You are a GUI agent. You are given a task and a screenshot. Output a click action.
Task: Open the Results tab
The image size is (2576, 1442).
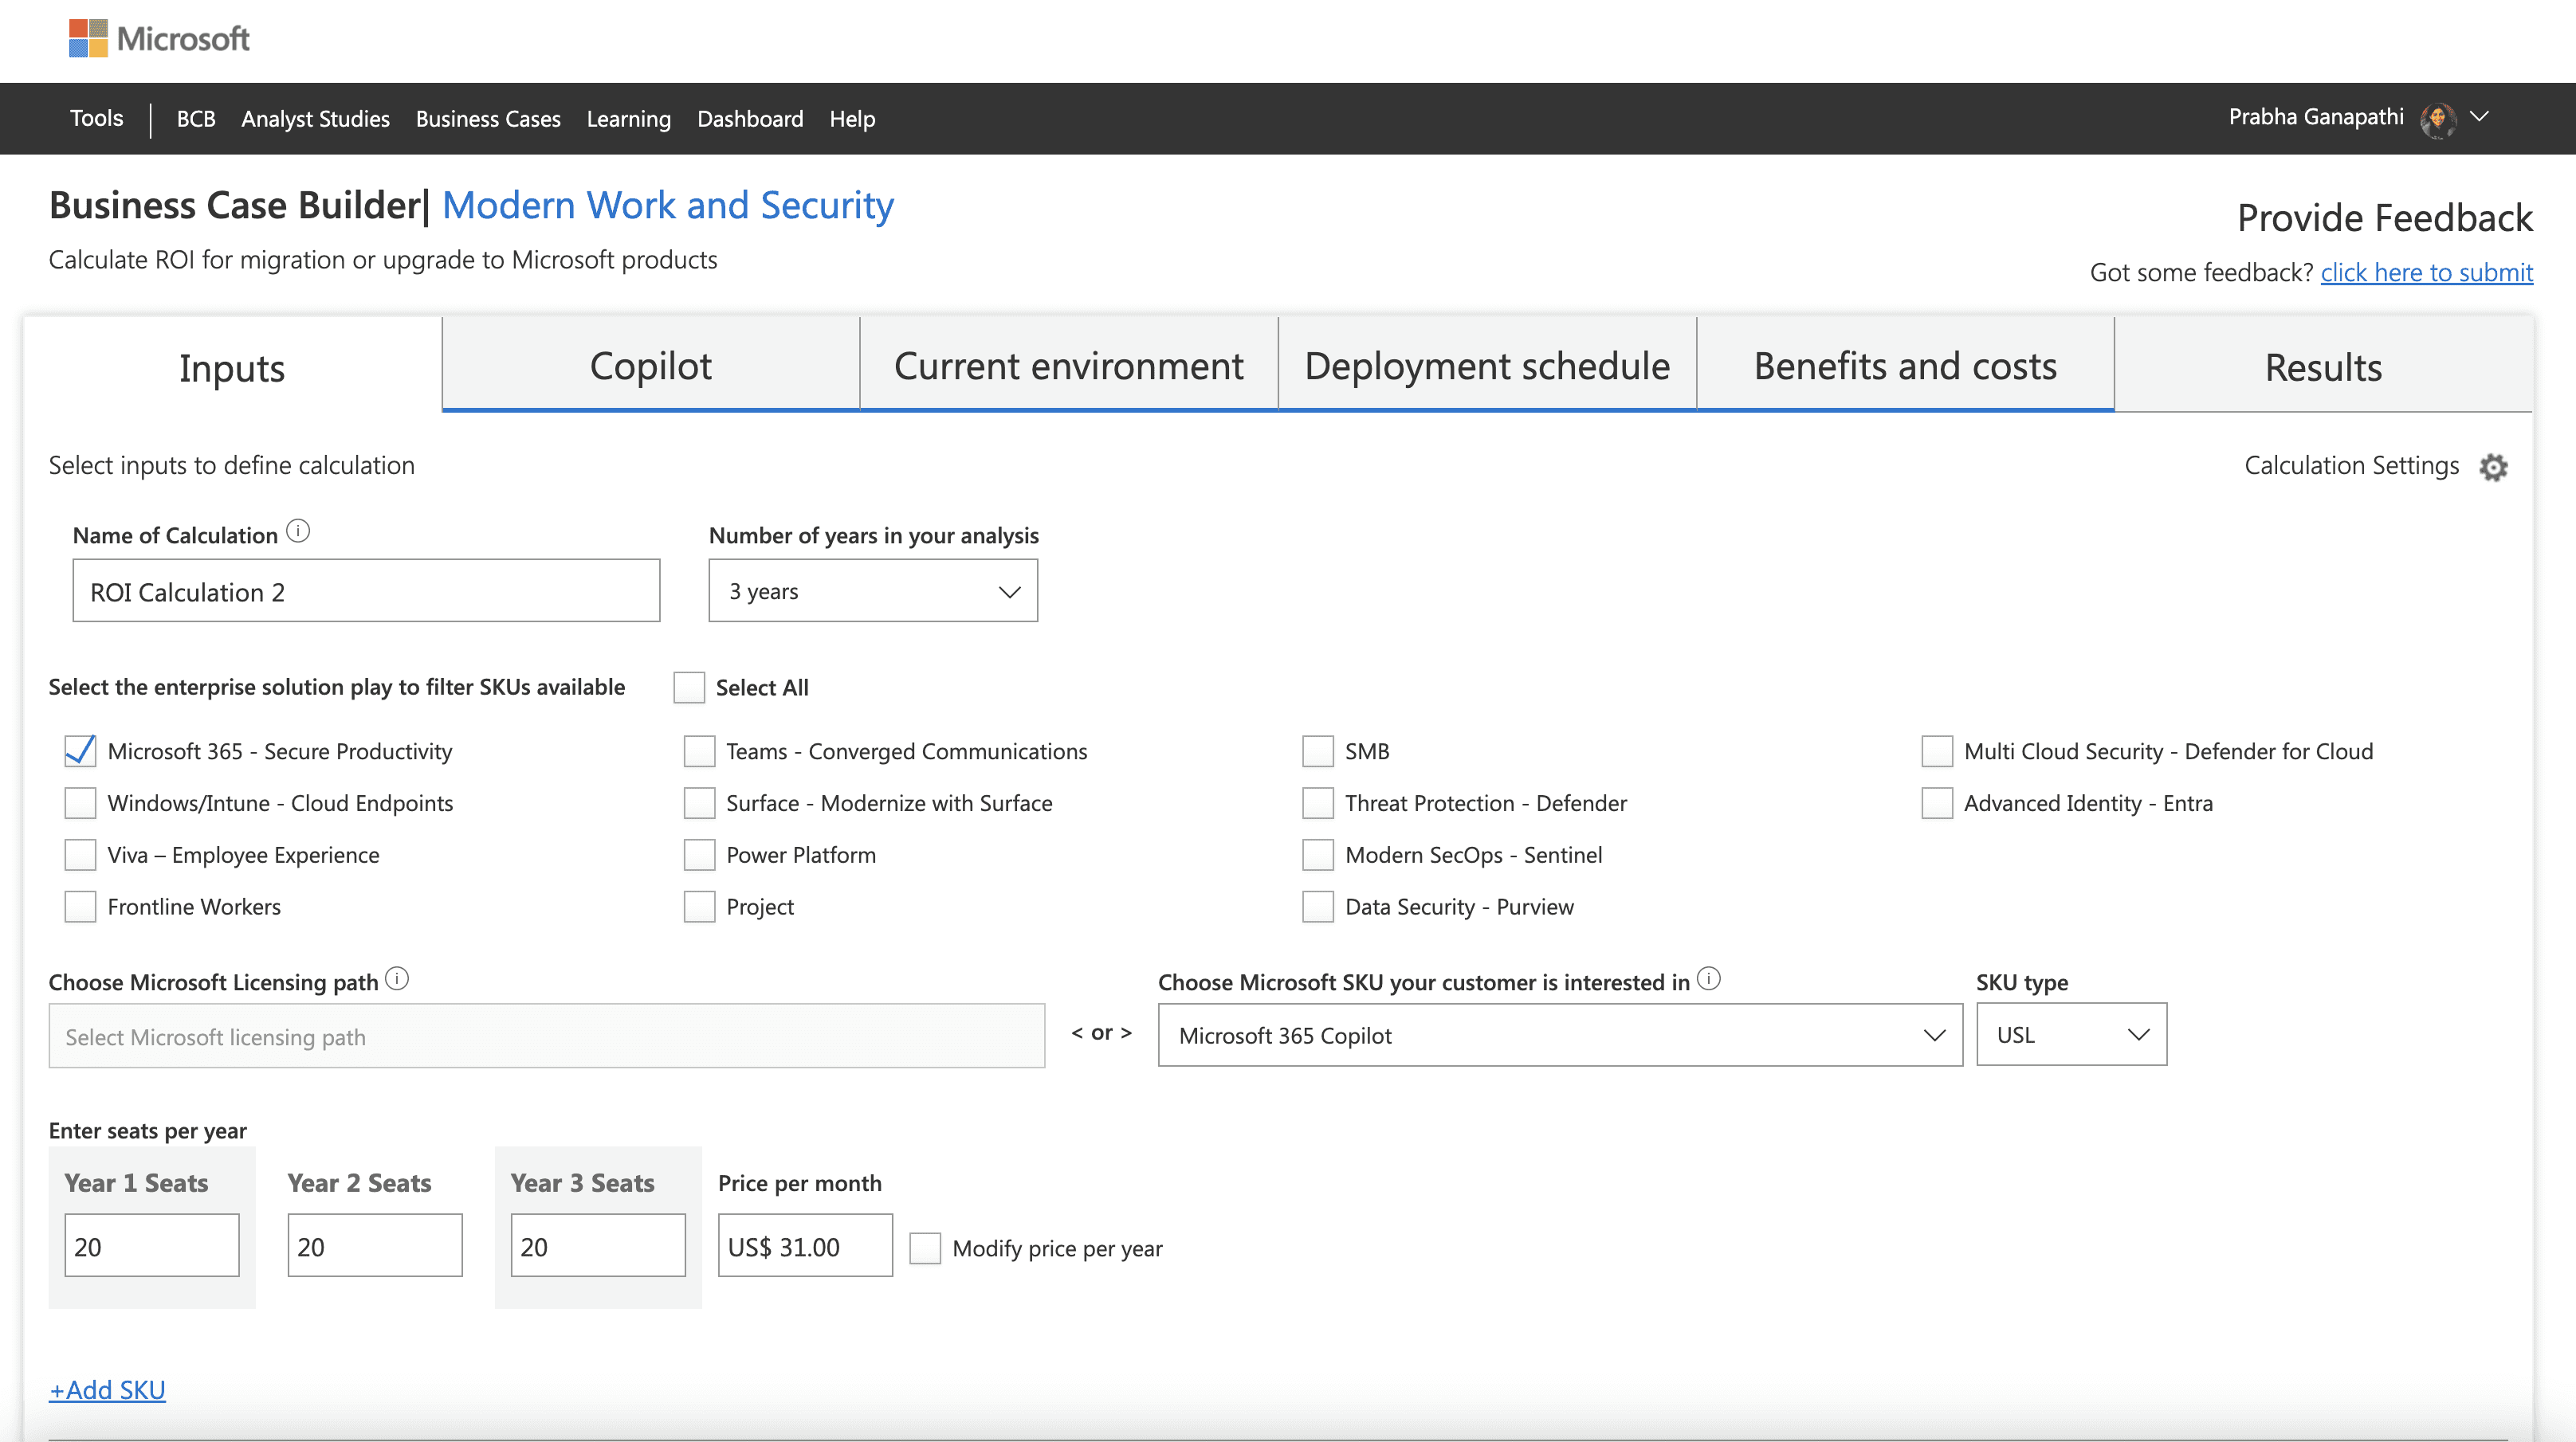coord(2322,366)
